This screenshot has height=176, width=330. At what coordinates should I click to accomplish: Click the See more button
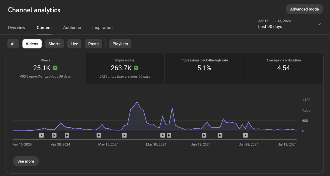(x=26, y=161)
